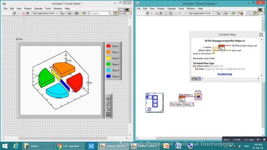Screen dimensions: 267x150
Task: Open Plot Helper (Matrix) polymorphic selector
Action: click(x=182, y=104)
